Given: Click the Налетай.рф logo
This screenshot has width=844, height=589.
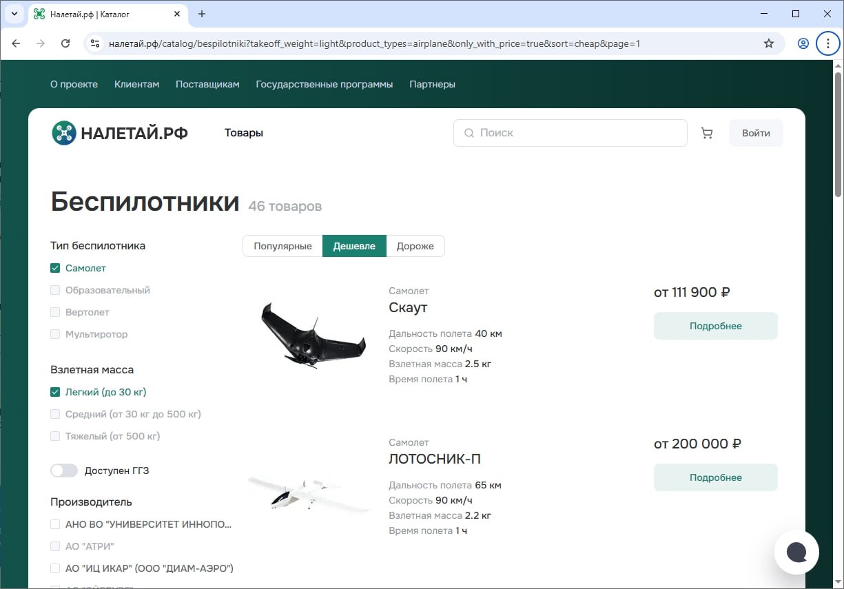Looking at the screenshot, I should tap(120, 133).
